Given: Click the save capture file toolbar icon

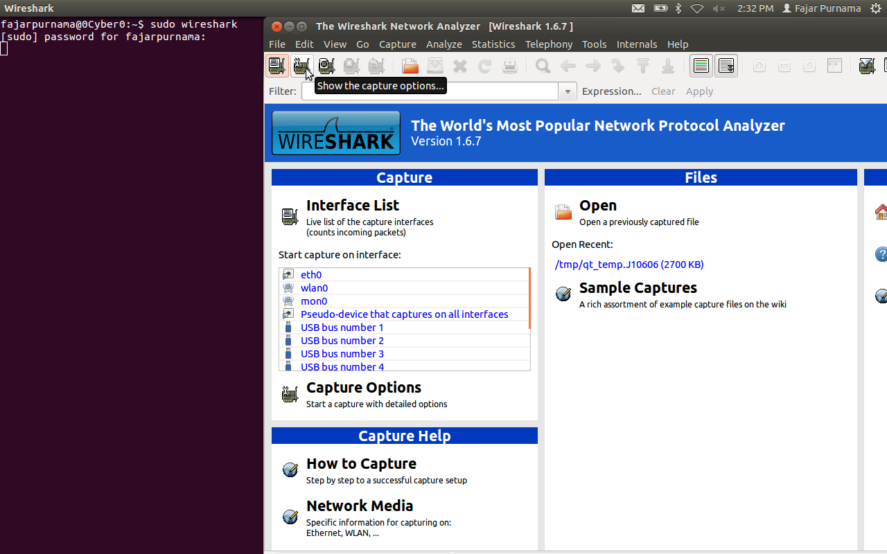Looking at the screenshot, I should click(x=435, y=66).
